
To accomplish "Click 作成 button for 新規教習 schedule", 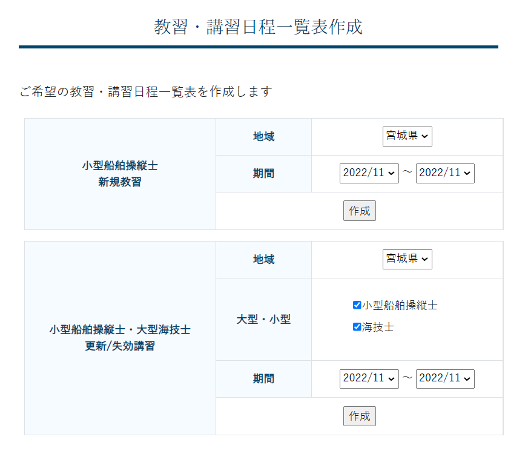I will tap(359, 211).
